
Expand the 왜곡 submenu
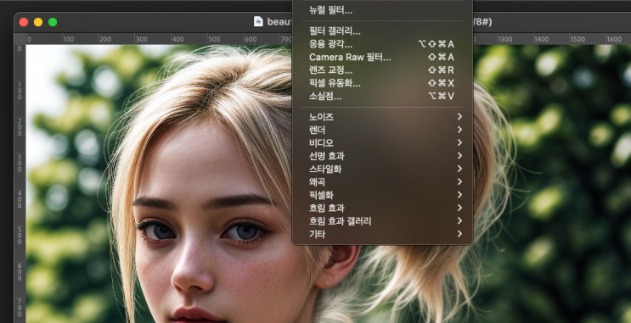click(x=382, y=182)
